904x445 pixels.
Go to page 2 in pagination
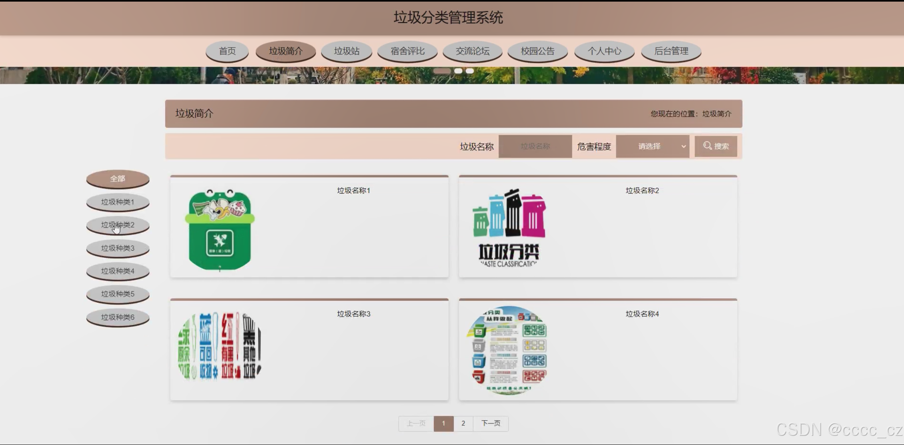tap(463, 423)
